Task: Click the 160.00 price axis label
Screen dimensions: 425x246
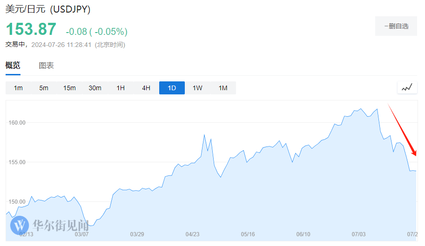Action: tap(17, 123)
